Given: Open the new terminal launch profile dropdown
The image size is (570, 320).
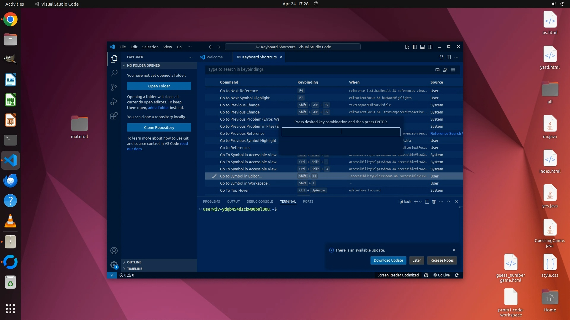Looking at the screenshot, I should (x=420, y=202).
